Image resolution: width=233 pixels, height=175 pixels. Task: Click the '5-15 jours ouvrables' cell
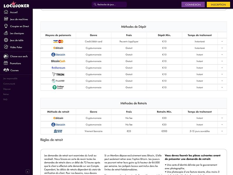tap(200, 131)
